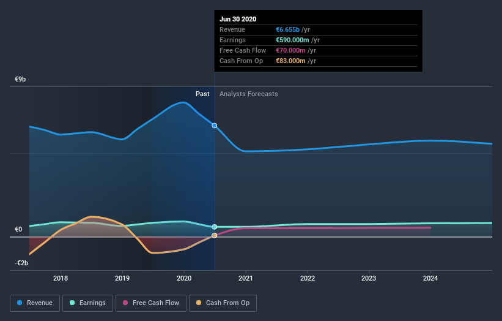This screenshot has width=502, height=321.
Task: Click the €9b y-axis label
Action: point(20,79)
